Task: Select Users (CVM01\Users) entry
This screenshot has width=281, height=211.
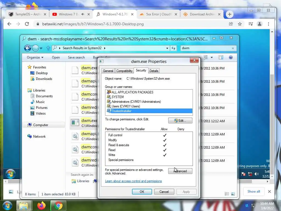Action: tap(123, 106)
